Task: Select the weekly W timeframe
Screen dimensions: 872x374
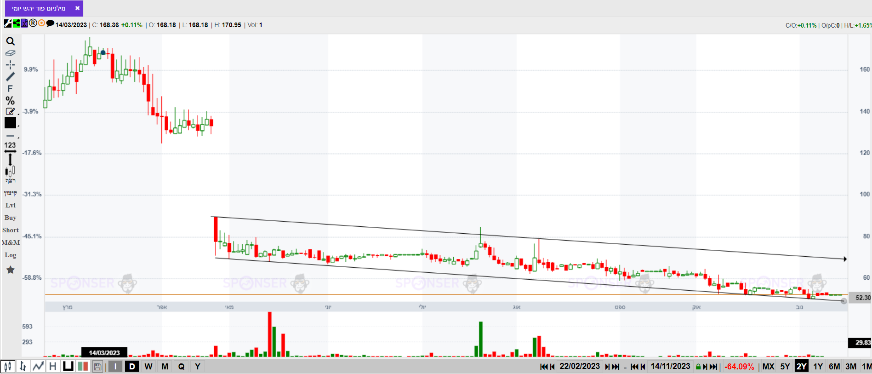Action: [148, 366]
